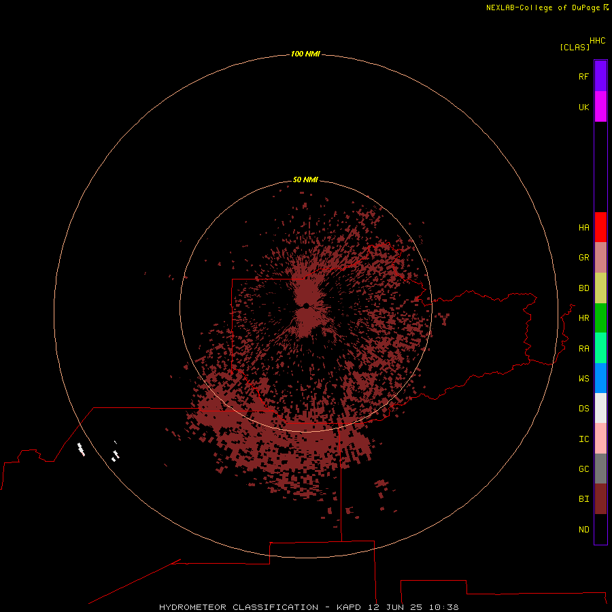Click the DS white legend swatch
Screen dimensions: 612x612
coord(600,408)
